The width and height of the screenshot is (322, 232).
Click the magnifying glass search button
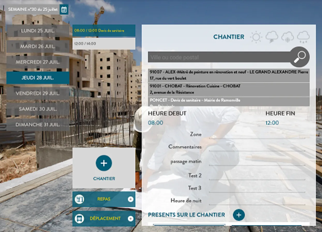tap(299, 57)
